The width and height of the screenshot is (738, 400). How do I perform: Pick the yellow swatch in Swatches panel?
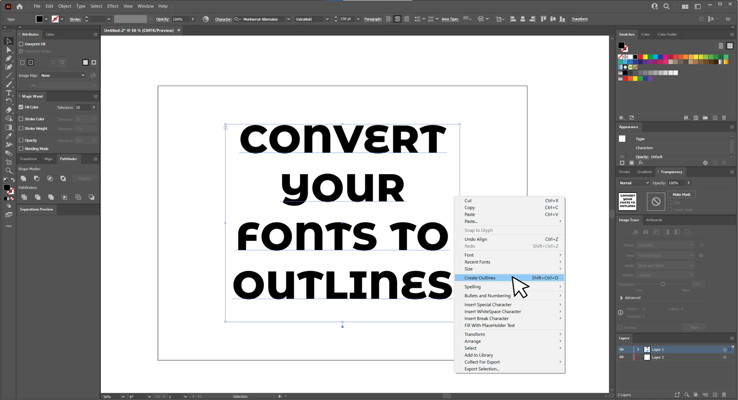pyautogui.click(x=645, y=57)
